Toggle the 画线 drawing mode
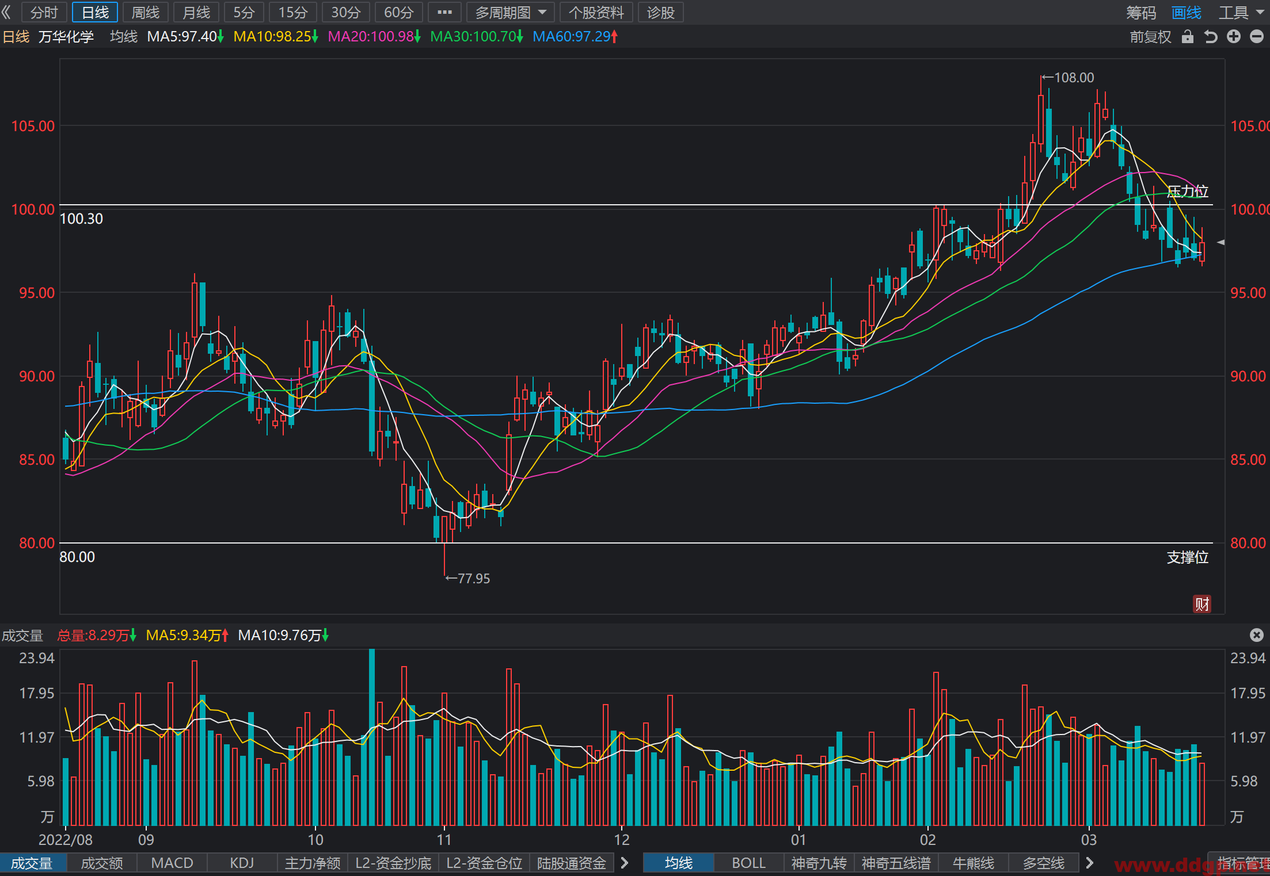This screenshot has width=1270, height=876. (1187, 13)
